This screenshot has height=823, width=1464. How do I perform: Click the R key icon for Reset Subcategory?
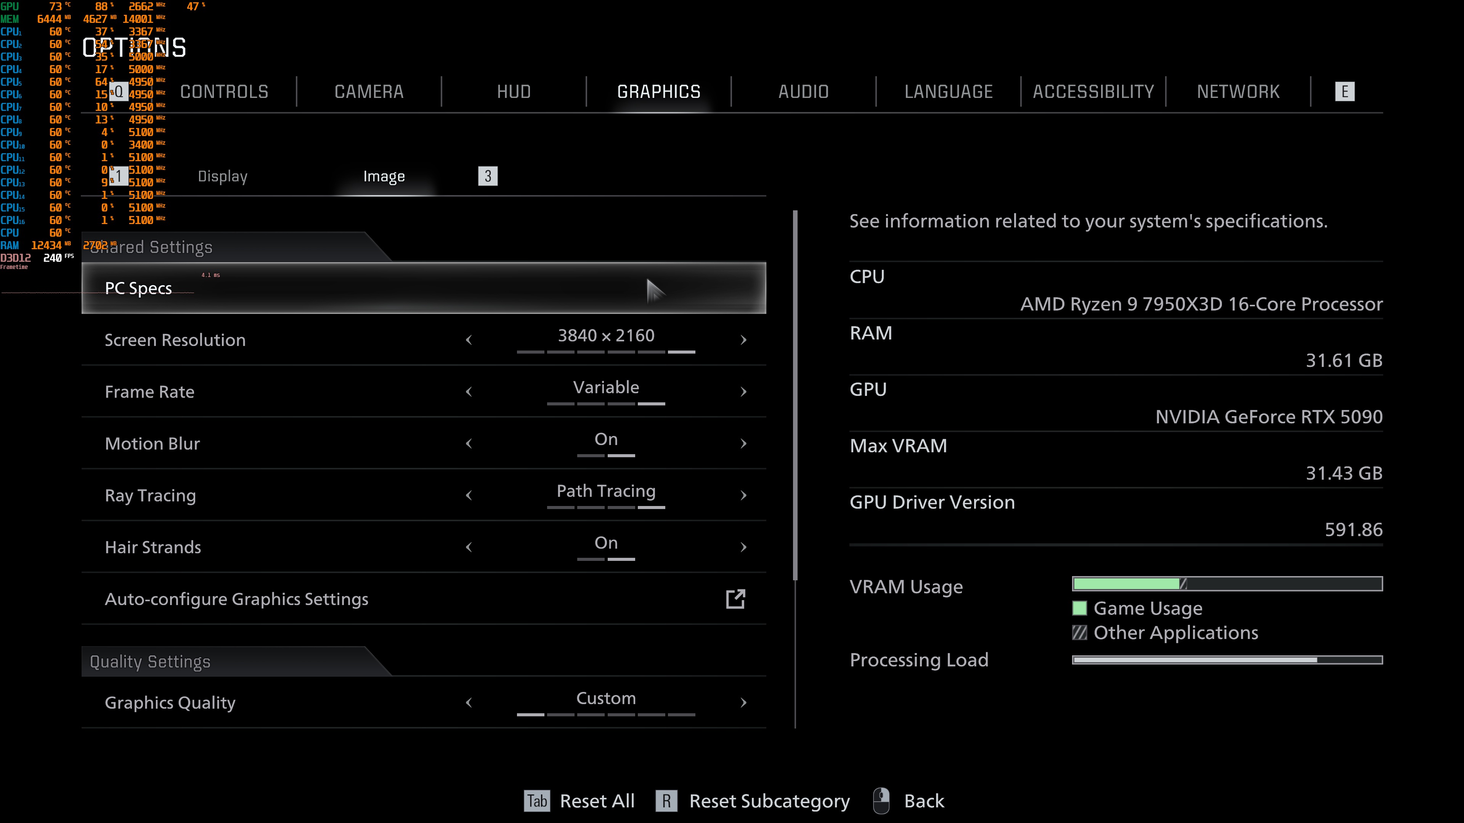pyautogui.click(x=666, y=801)
